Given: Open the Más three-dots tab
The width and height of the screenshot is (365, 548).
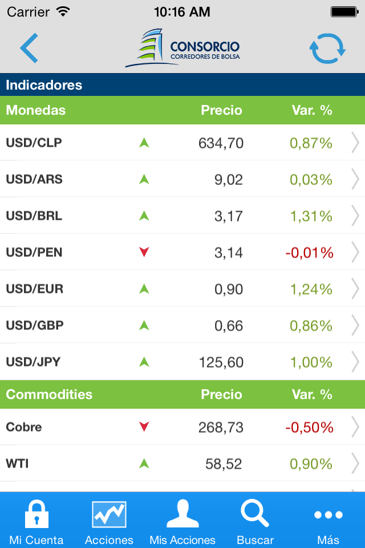Looking at the screenshot, I should [x=328, y=521].
